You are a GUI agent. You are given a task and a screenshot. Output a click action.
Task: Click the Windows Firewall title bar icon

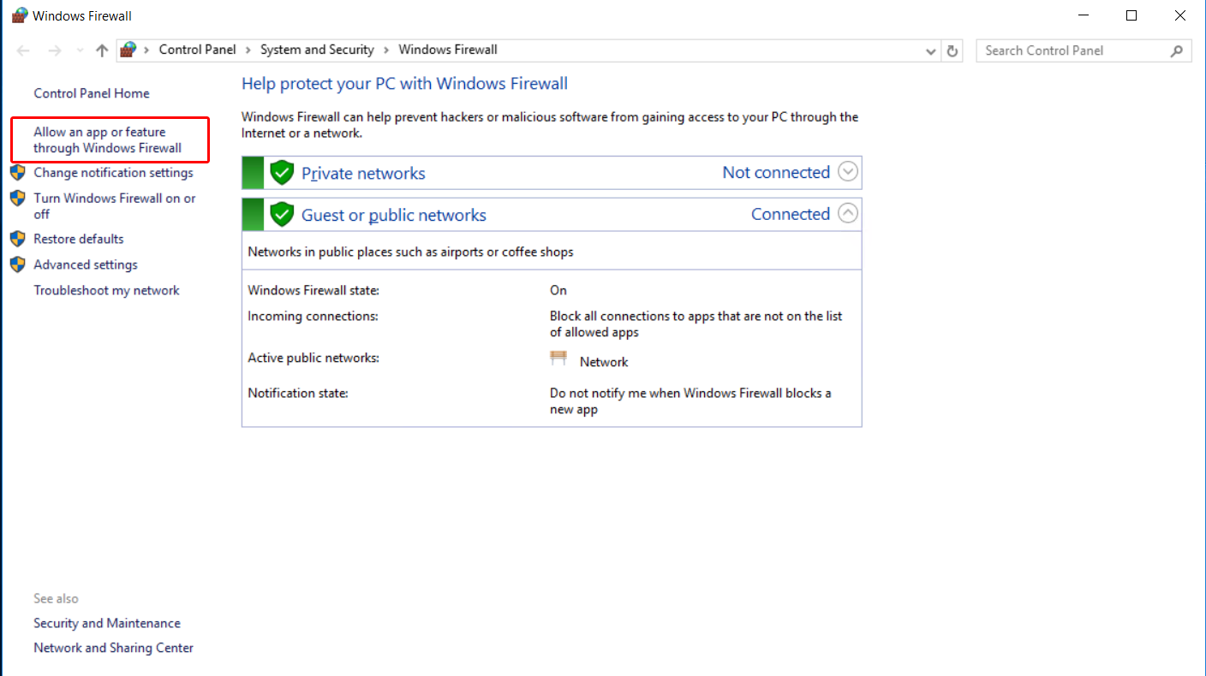tap(20, 15)
